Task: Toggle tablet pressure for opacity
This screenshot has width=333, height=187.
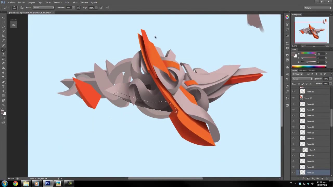Action: (x=79, y=8)
